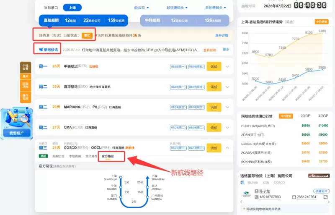
Task: Click the Advanced member badge
Action: [x=319, y=176]
